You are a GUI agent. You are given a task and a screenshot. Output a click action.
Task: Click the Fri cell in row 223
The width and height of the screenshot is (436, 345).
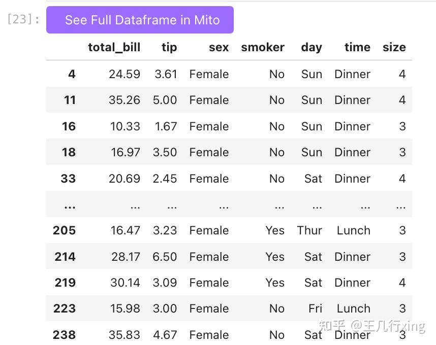click(x=316, y=308)
